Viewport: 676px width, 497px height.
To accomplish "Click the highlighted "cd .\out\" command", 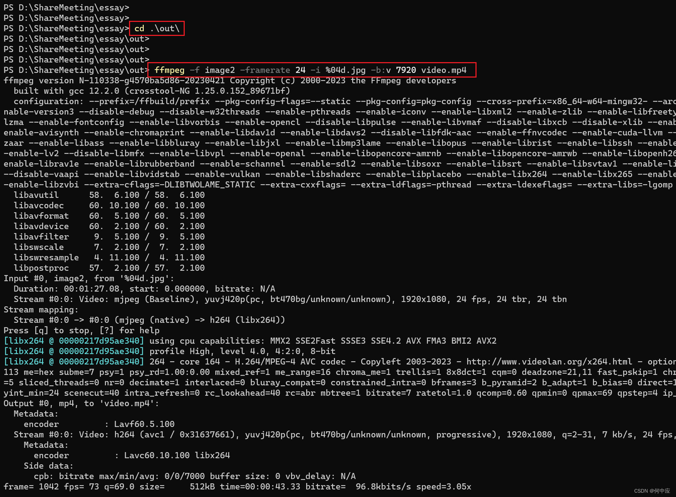I will [x=156, y=28].
